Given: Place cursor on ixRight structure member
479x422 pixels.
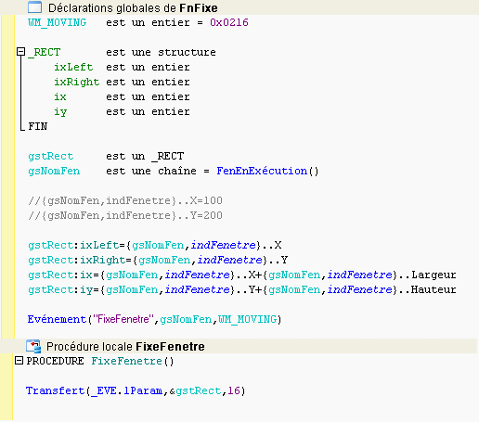Looking at the screenshot, I should (77, 82).
